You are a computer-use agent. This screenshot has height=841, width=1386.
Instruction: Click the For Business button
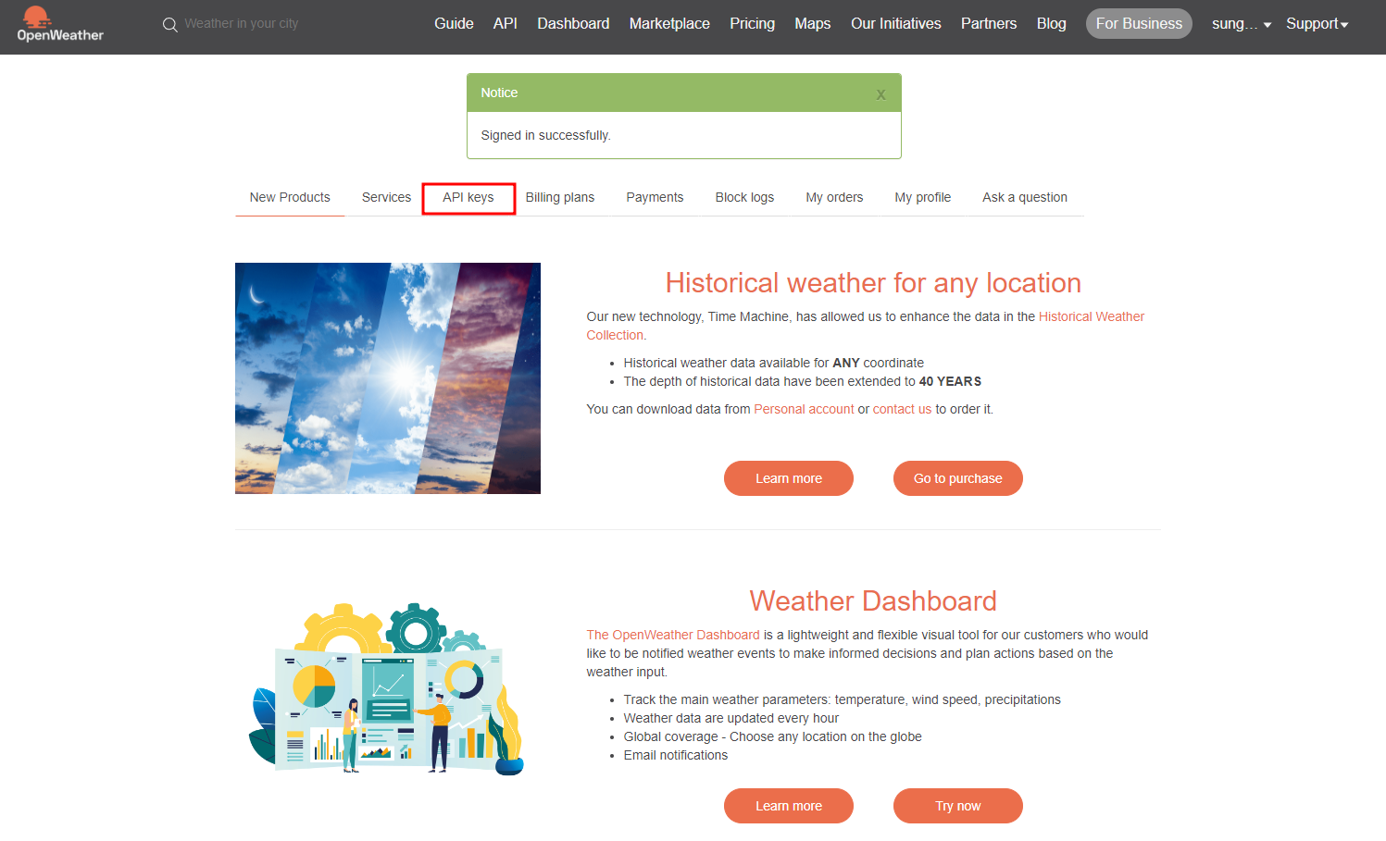[x=1139, y=23]
